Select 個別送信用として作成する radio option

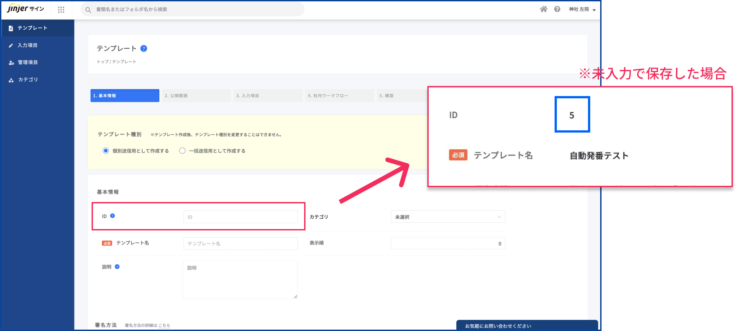tap(106, 151)
